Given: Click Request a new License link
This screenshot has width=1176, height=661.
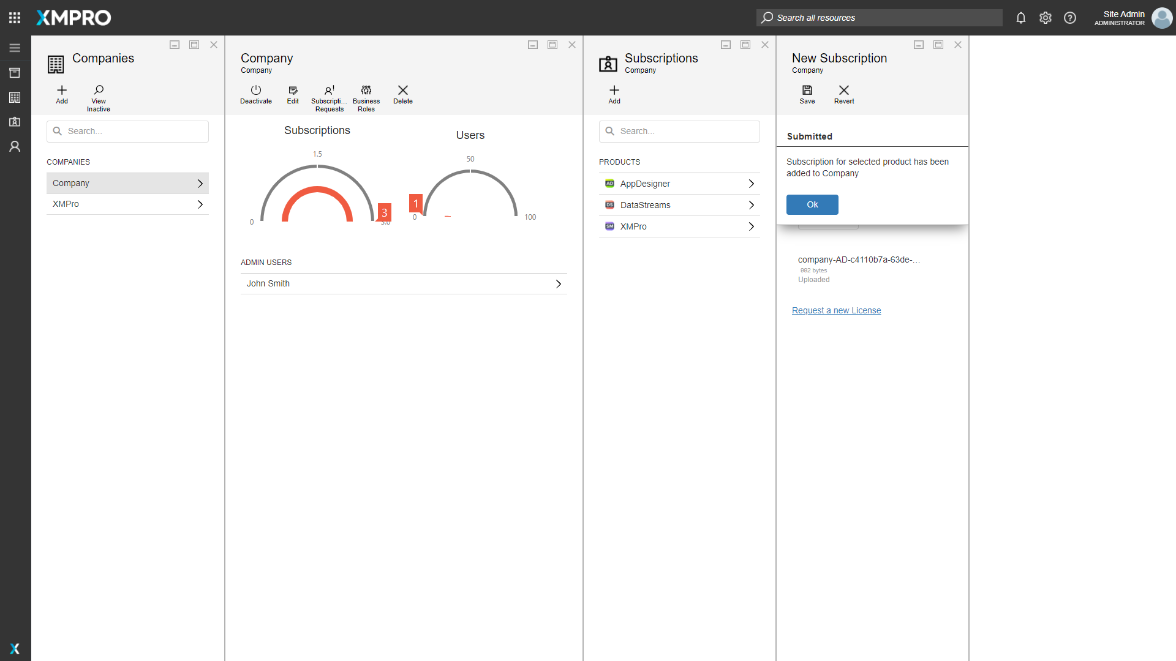Looking at the screenshot, I should (x=836, y=310).
